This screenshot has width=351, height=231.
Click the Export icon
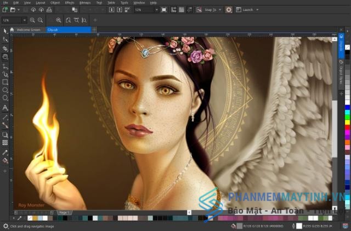(120, 10)
